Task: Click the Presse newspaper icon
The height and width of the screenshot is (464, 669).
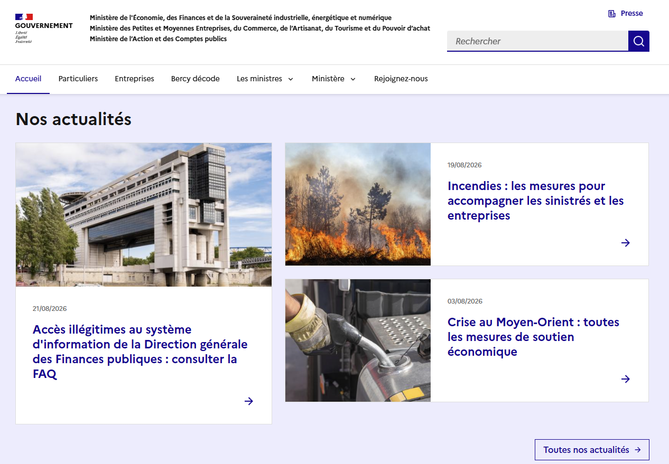Action: tap(612, 14)
